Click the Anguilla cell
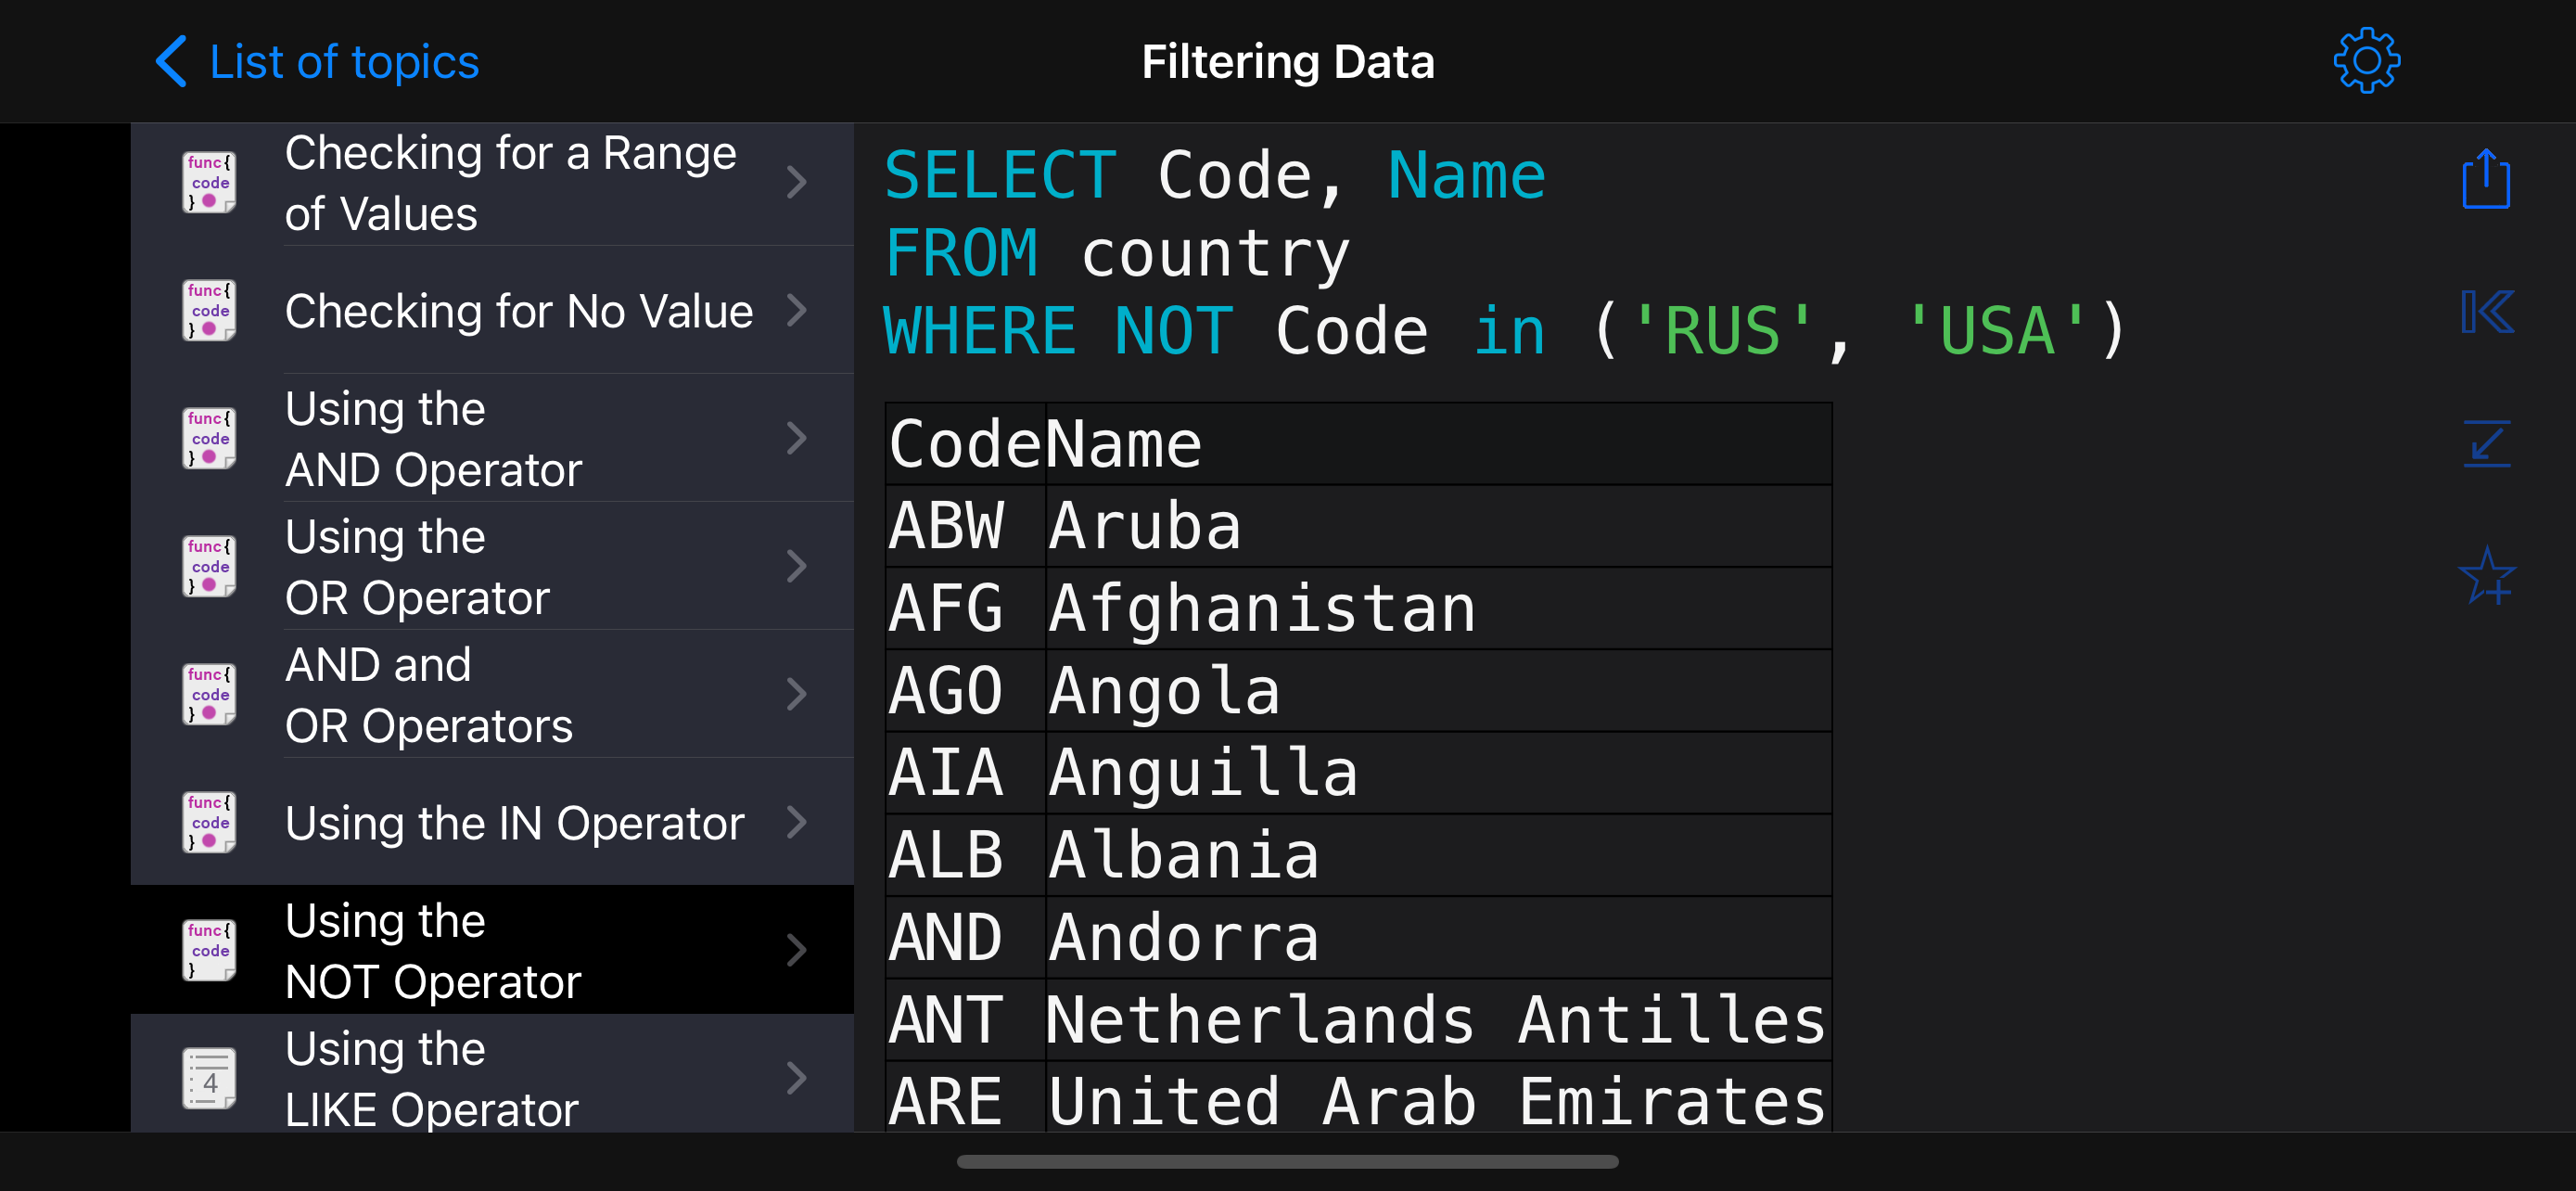 1438,772
